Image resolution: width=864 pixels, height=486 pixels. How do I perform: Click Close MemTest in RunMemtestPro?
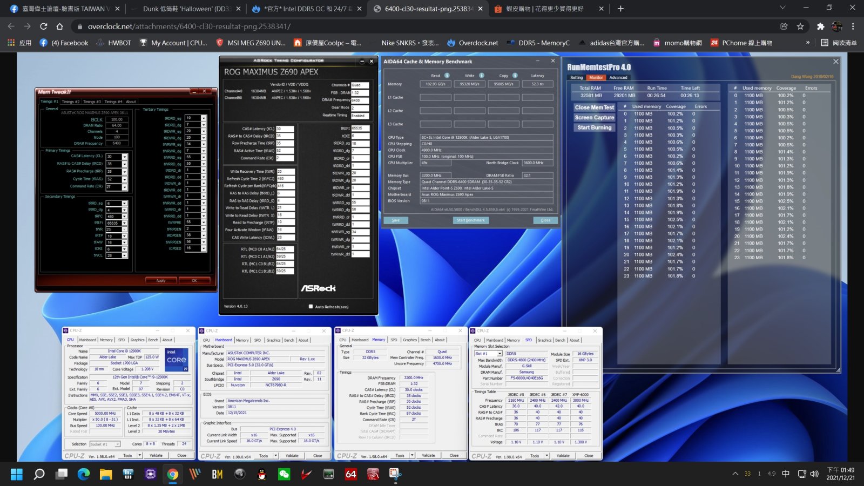tap(595, 107)
